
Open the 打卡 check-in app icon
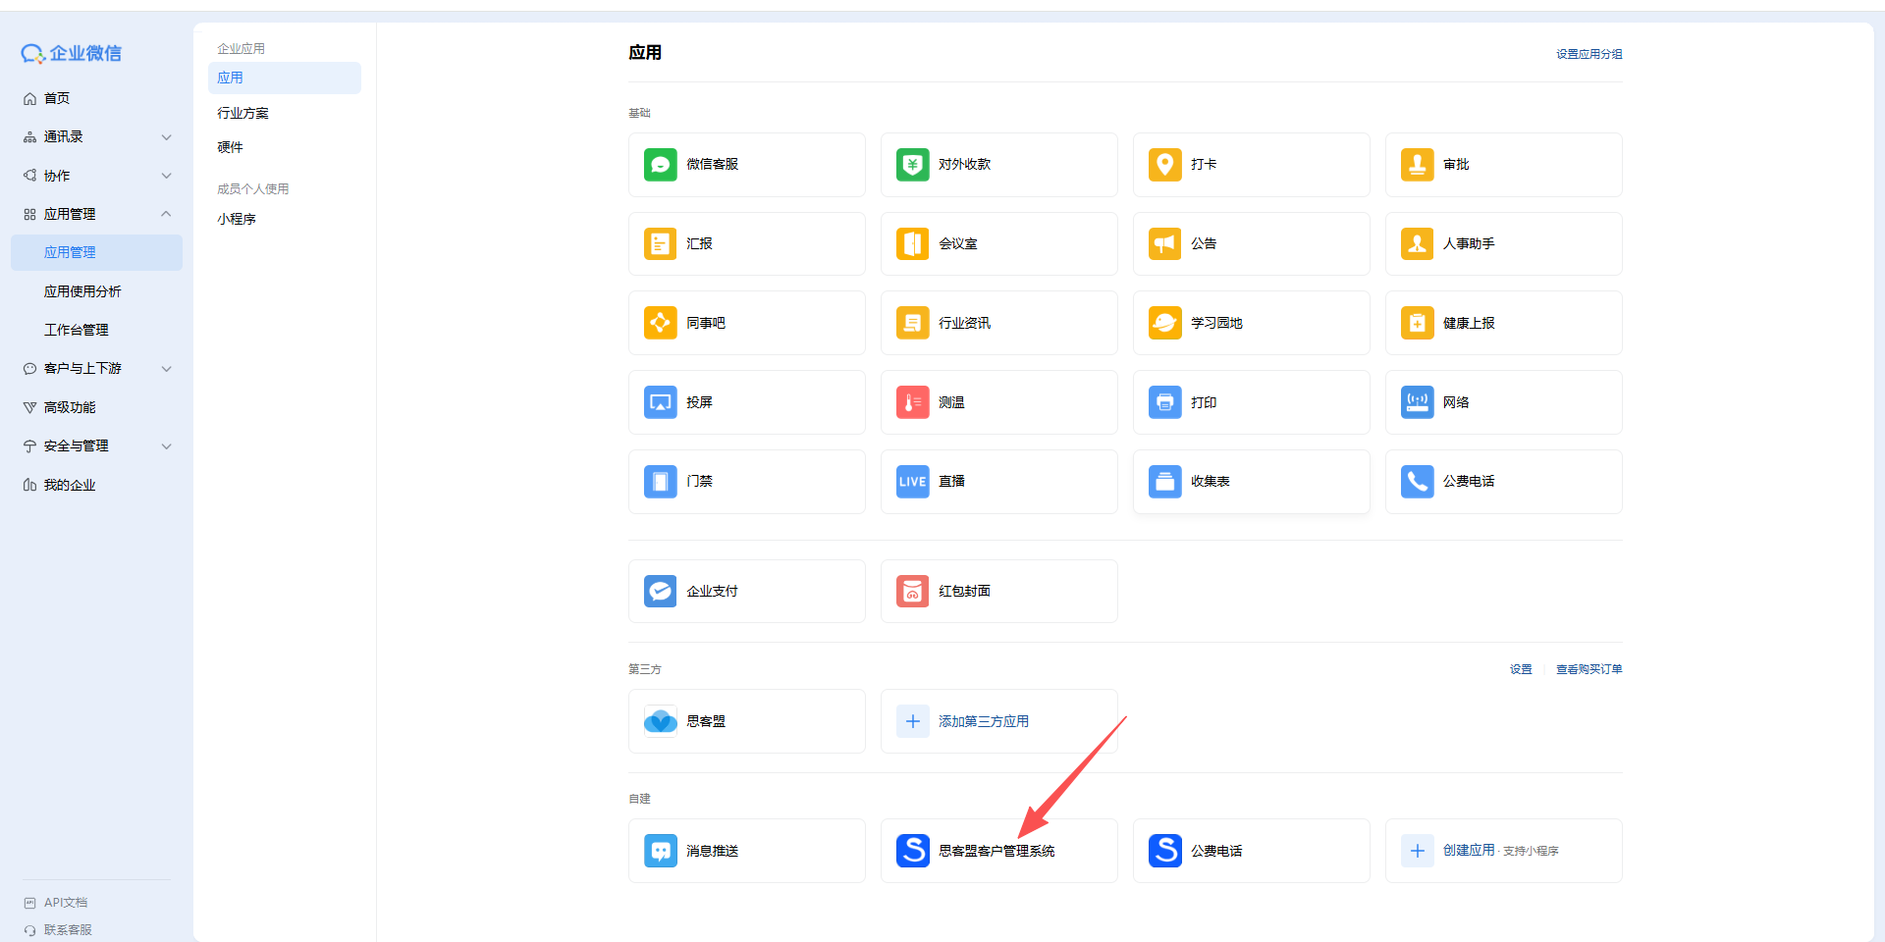tap(1164, 164)
